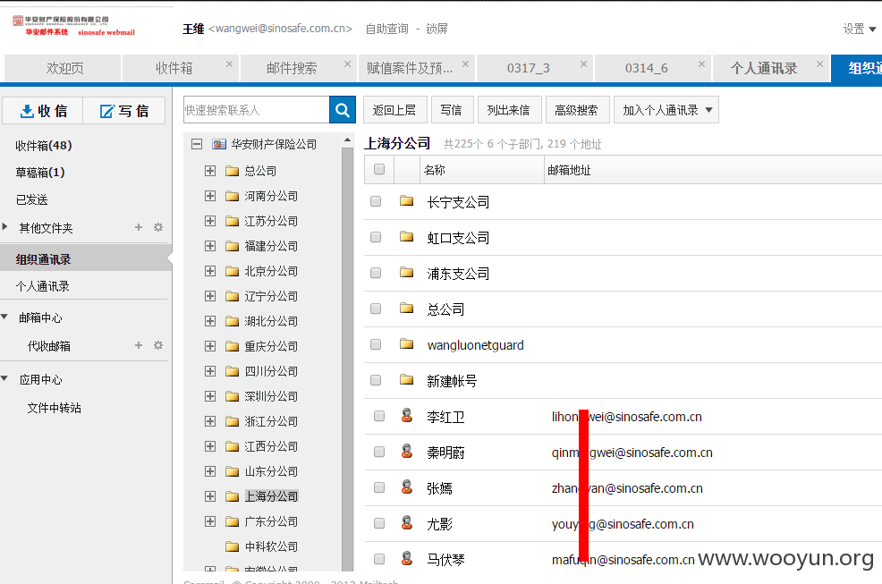Click the folder icon of 新建帐号
Screen dimensions: 882x584
point(407,380)
